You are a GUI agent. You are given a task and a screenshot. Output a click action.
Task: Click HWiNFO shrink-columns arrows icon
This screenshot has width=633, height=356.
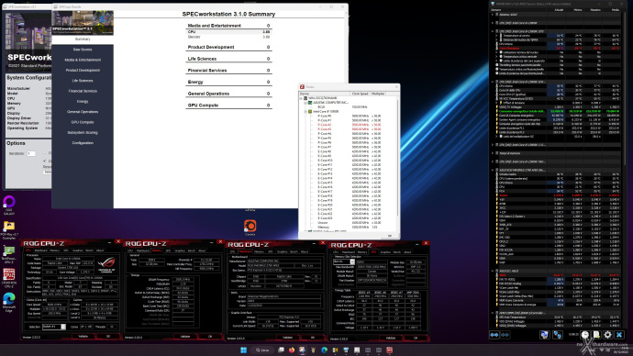505,335
